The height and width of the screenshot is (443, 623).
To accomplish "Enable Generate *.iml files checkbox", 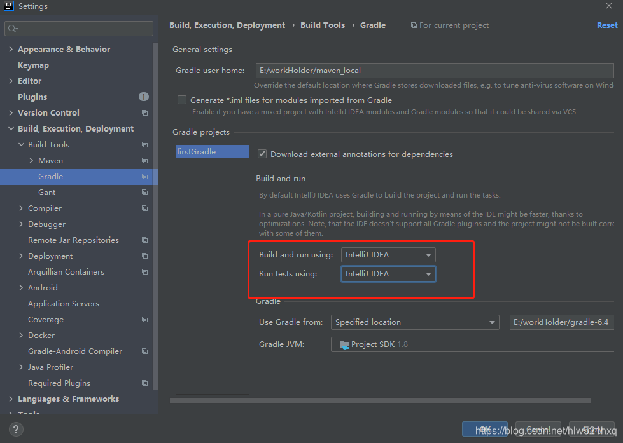I will (x=182, y=100).
